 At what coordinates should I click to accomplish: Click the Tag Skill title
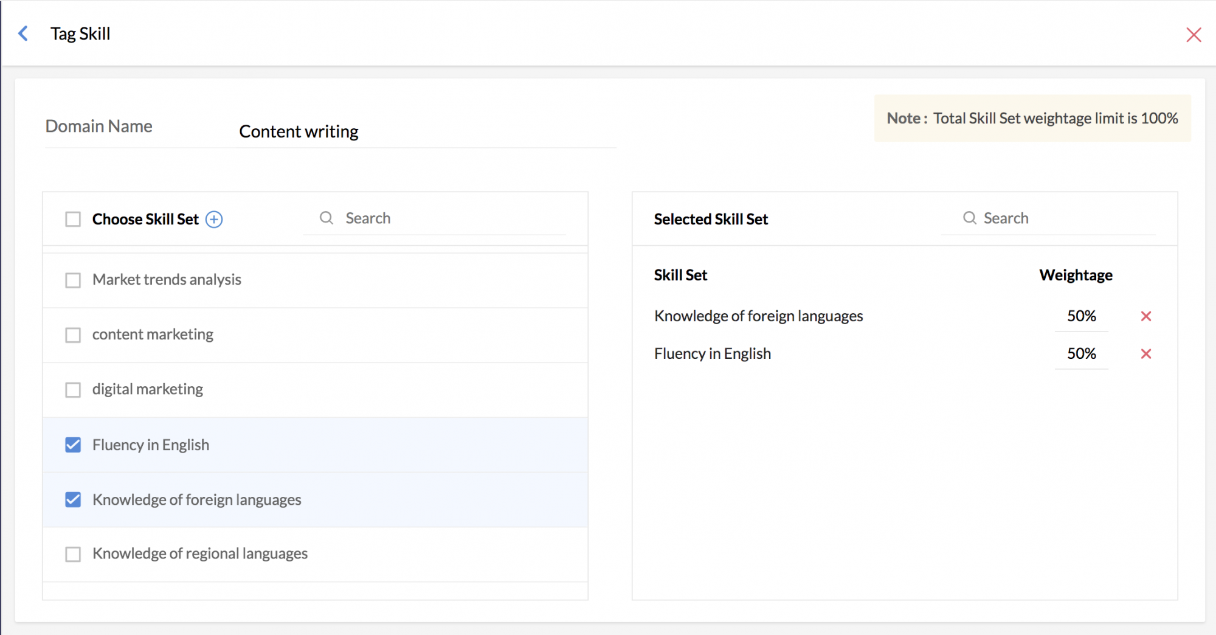(80, 34)
